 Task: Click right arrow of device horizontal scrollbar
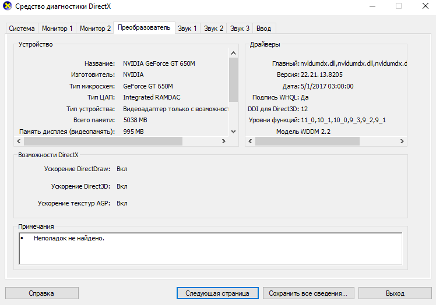pos(224,141)
